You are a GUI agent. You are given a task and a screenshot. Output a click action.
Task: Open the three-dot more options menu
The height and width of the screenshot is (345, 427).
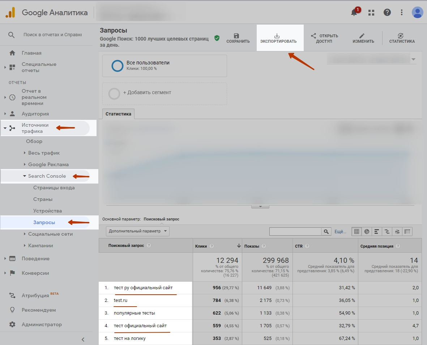[402, 12]
